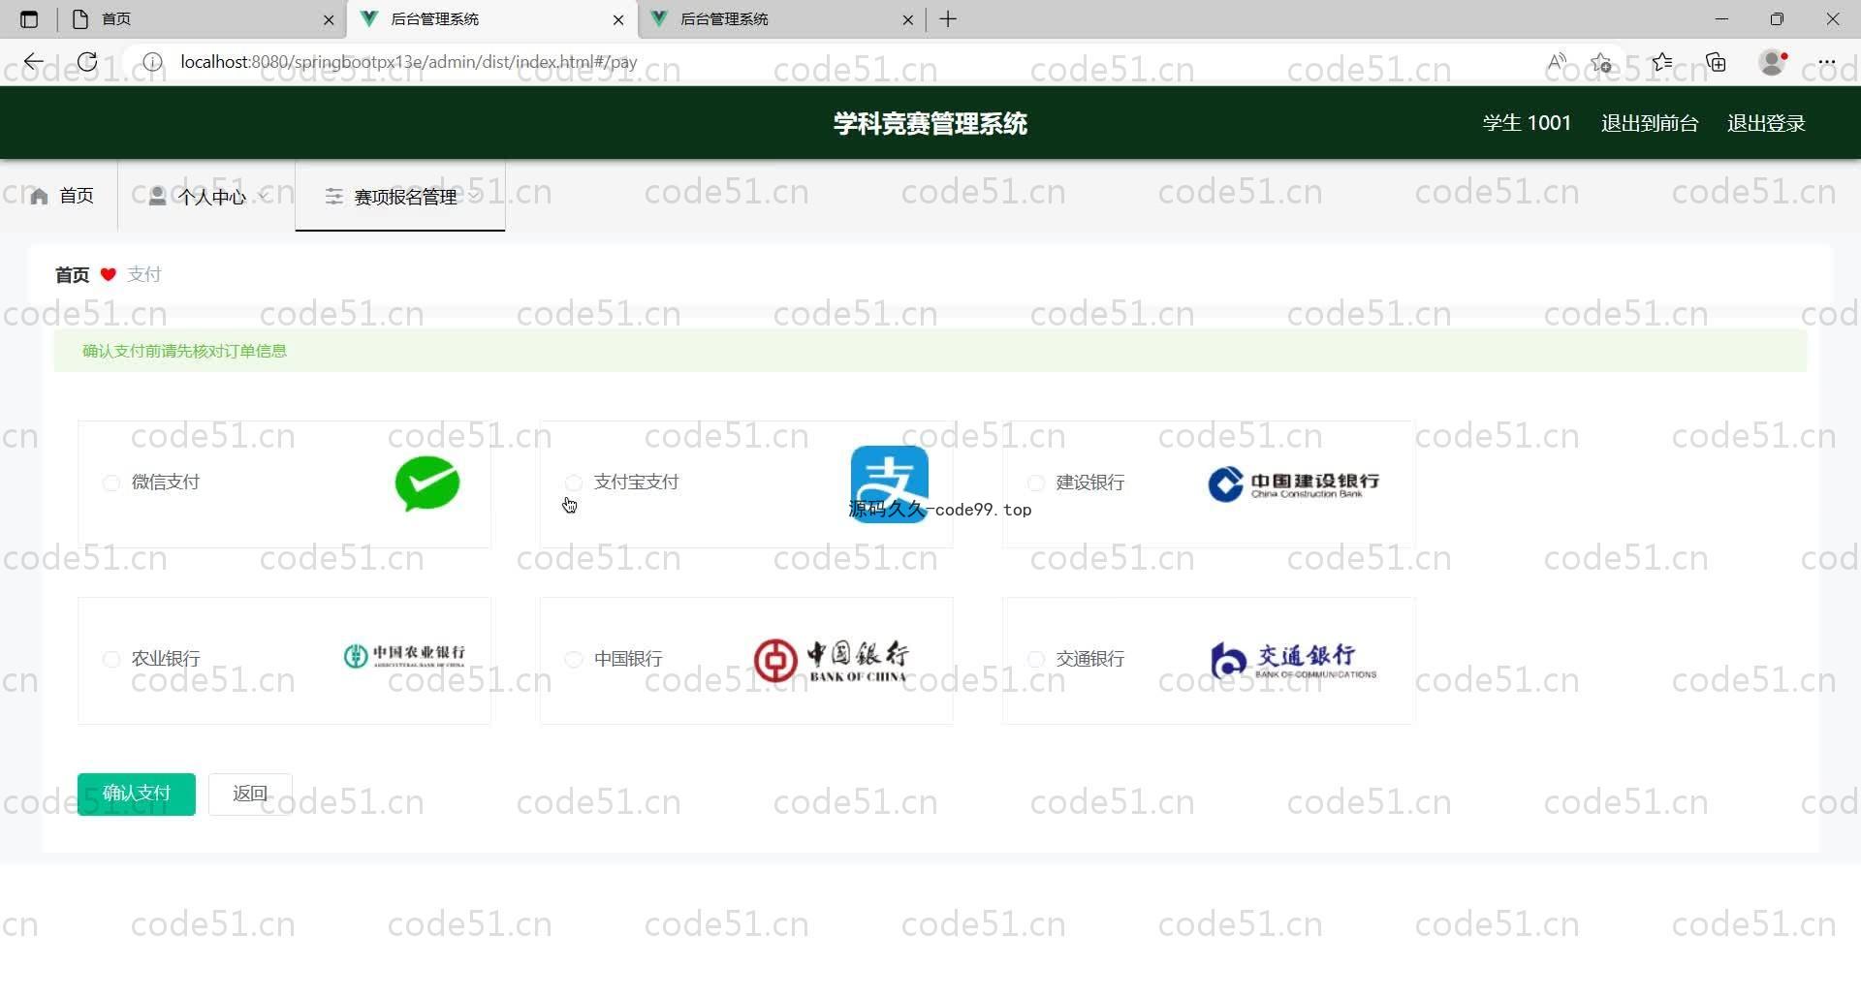Click the Agricultural Bank of China logo
Viewport: 1861px width, 998px height.
pyautogui.click(x=404, y=656)
